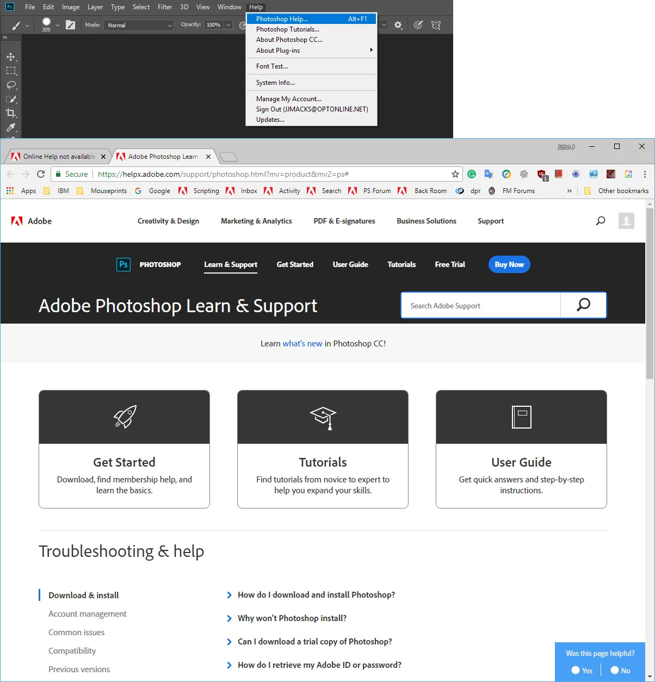Viewport: 655px width, 682px height.
Task: Toggle pressure for size target icon
Action: tap(418, 25)
